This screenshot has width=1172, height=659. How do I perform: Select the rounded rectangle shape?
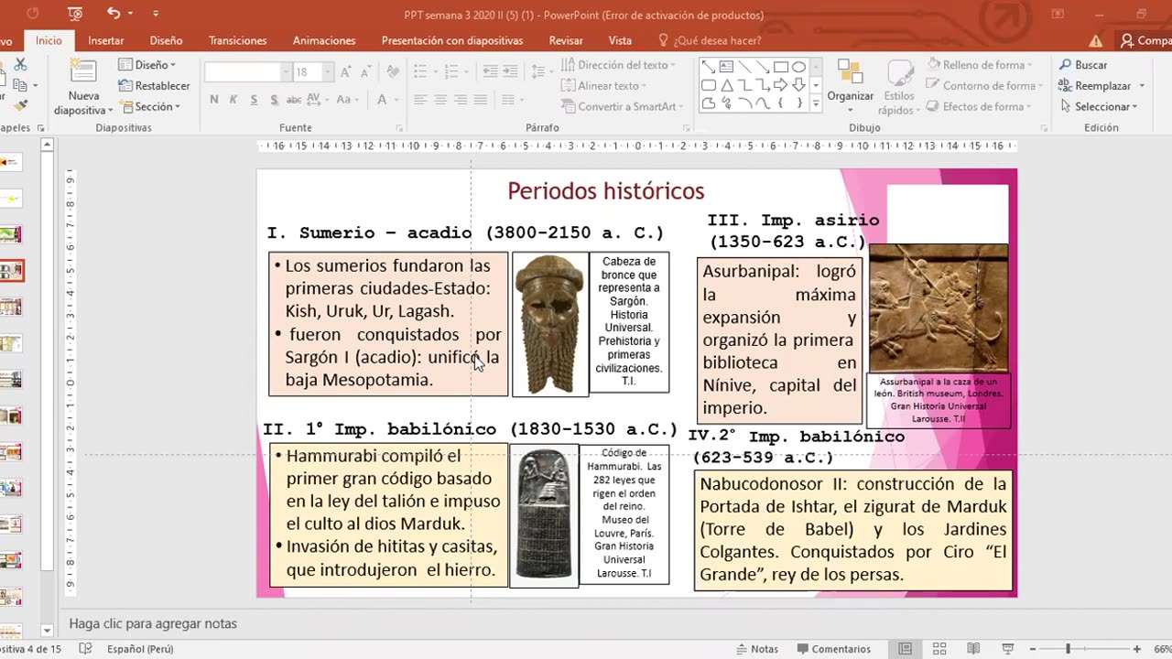pos(709,85)
